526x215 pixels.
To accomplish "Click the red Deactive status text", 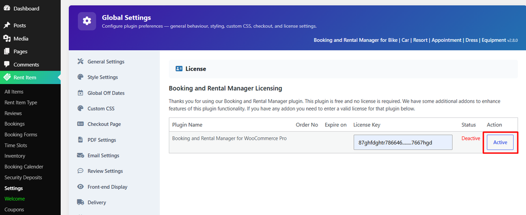I will [471, 138].
